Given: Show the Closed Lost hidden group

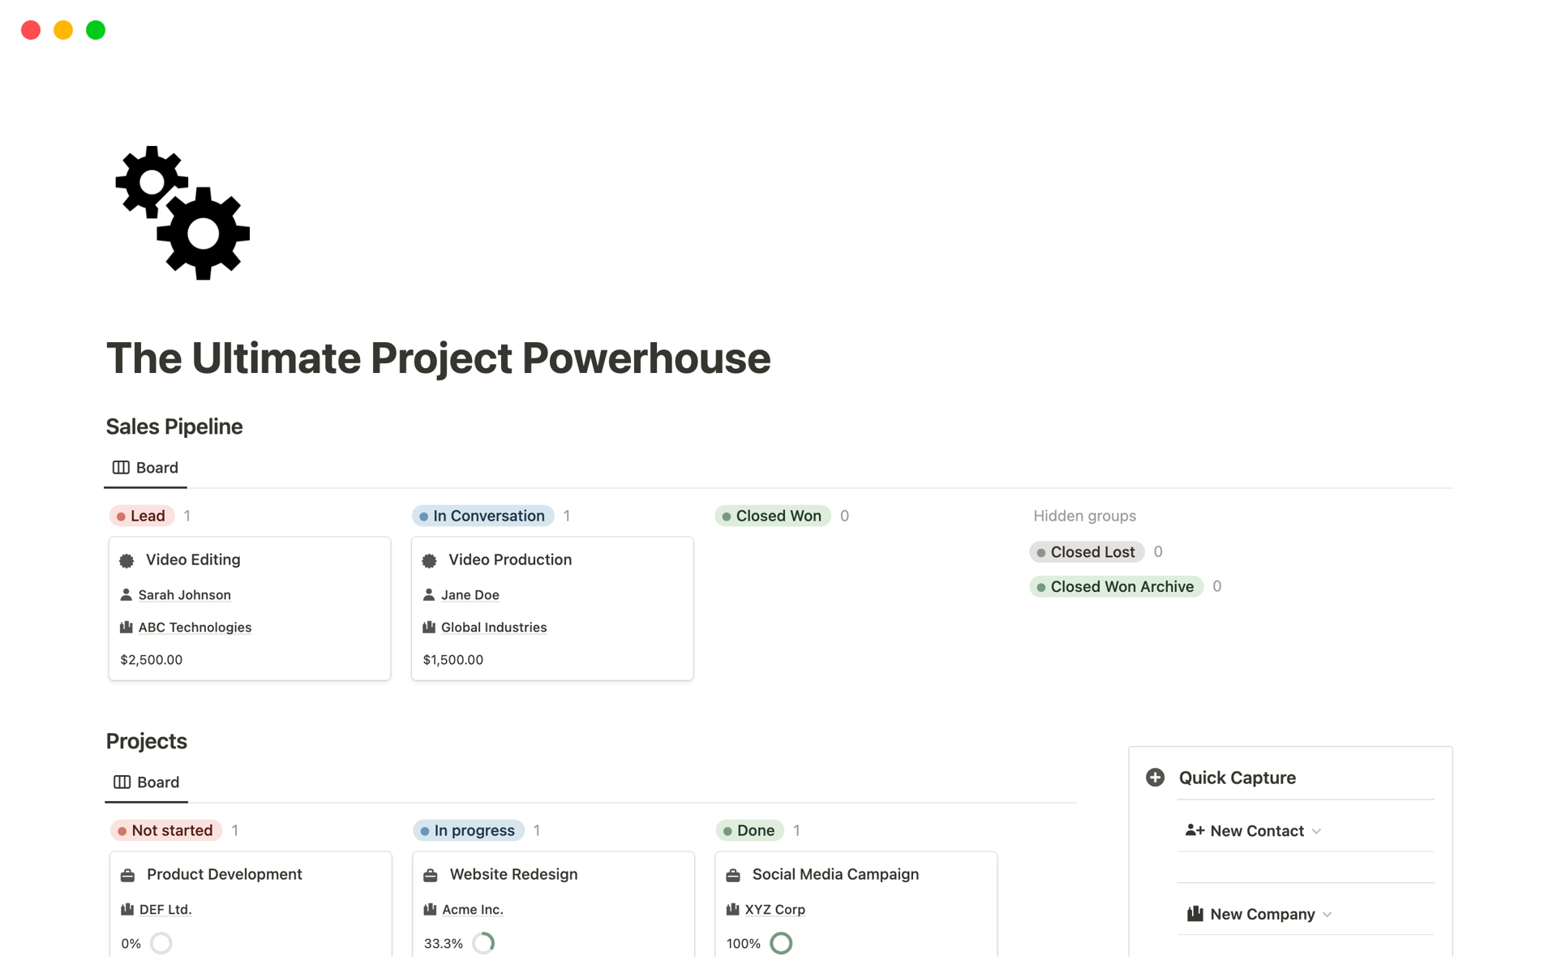Looking at the screenshot, I should tap(1087, 552).
